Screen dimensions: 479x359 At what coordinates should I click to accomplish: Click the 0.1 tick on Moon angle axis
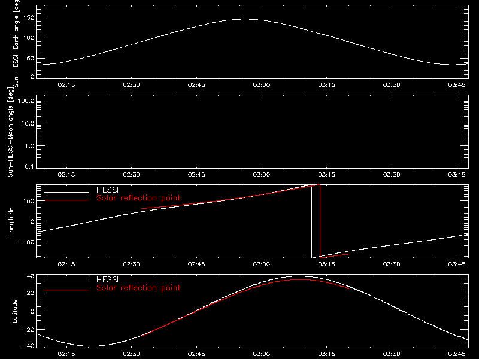tap(29, 166)
